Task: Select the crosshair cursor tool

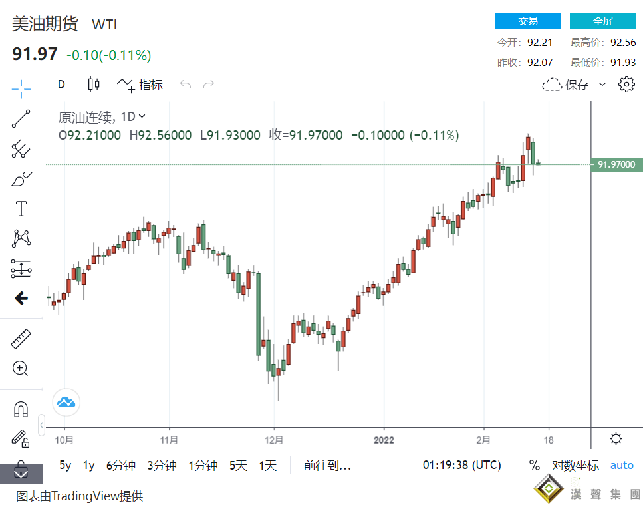Action: pos(21,88)
